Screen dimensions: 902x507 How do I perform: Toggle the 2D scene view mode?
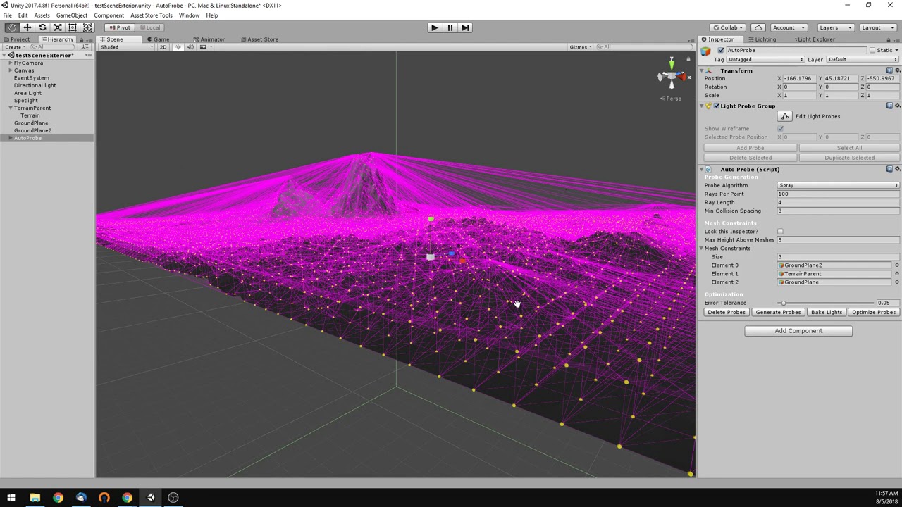pyautogui.click(x=163, y=47)
